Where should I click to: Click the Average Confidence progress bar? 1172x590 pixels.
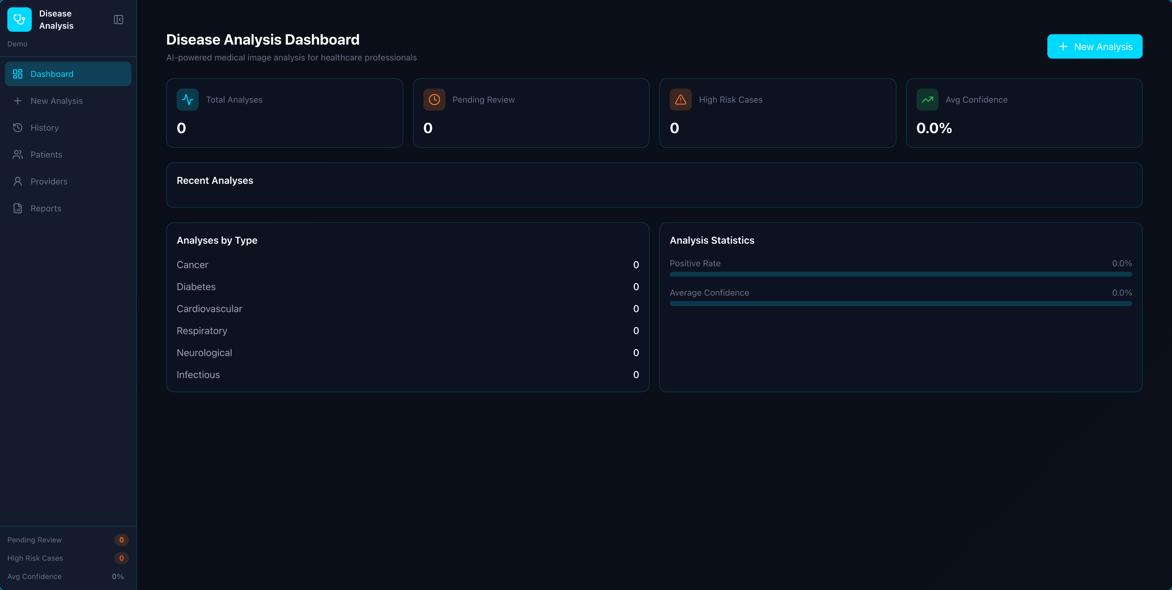901,304
